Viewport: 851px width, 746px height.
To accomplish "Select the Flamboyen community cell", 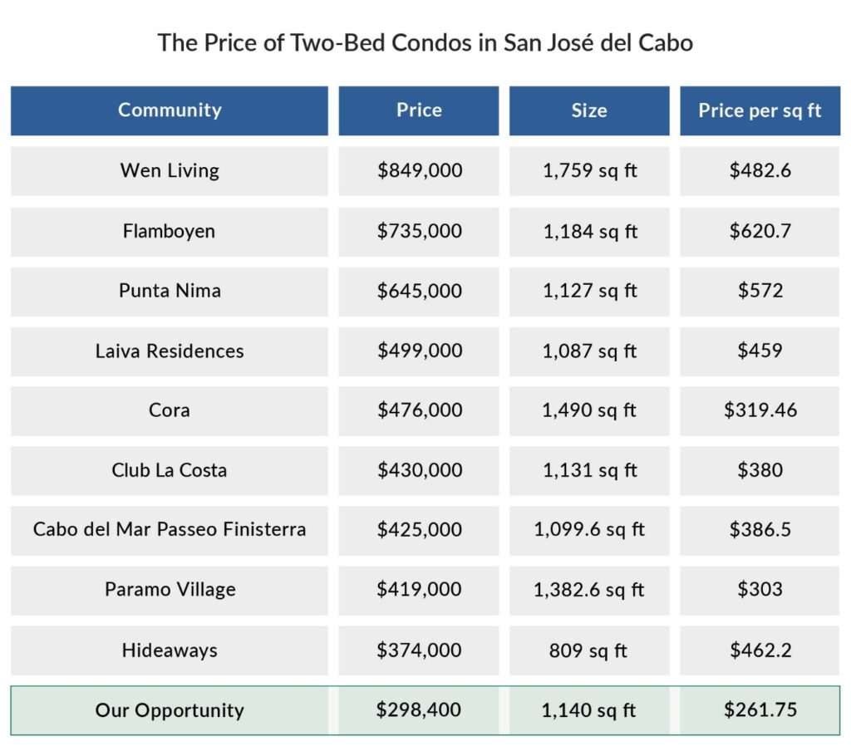I will pos(170,231).
